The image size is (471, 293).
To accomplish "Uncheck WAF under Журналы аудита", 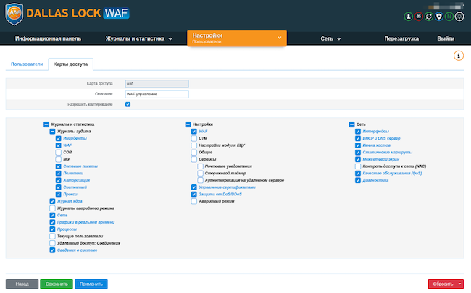I will [58, 145].
